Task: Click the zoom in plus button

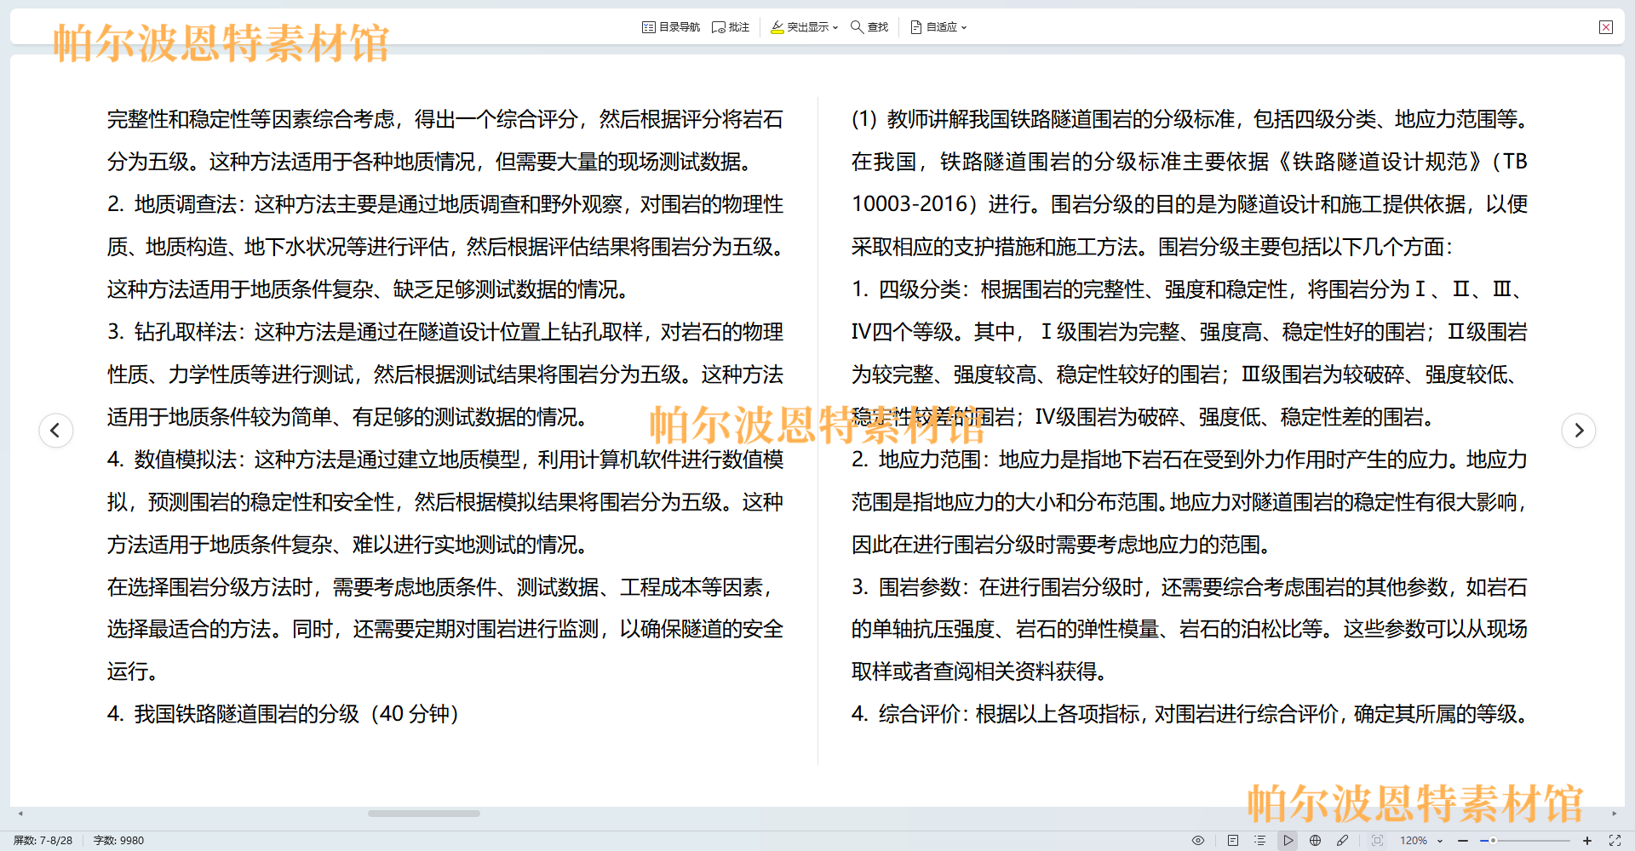Action: click(x=1587, y=841)
